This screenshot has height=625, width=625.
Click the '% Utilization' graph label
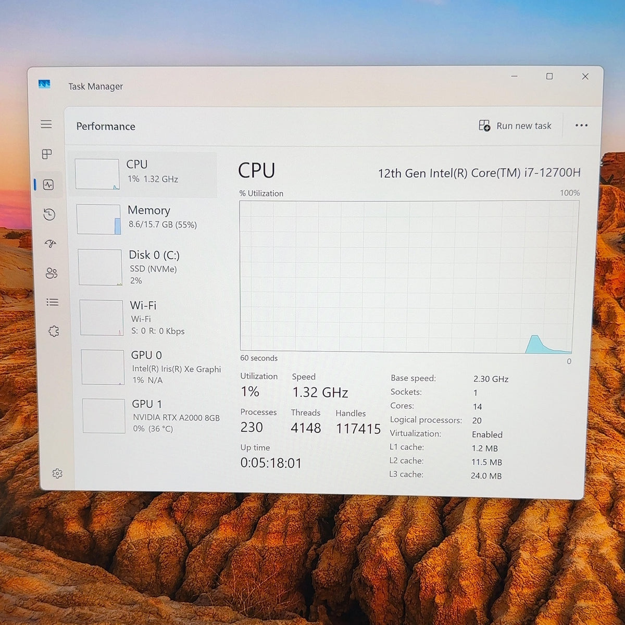coord(261,193)
